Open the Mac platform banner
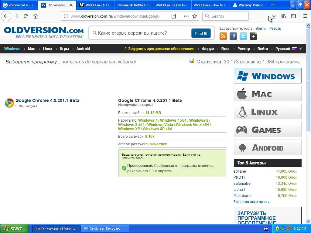Image resolution: width=311 pixels, height=233 pixels. pyautogui.click(x=268, y=93)
